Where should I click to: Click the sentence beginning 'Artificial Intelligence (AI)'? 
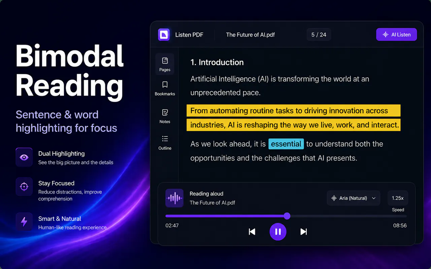(x=280, y=86)
